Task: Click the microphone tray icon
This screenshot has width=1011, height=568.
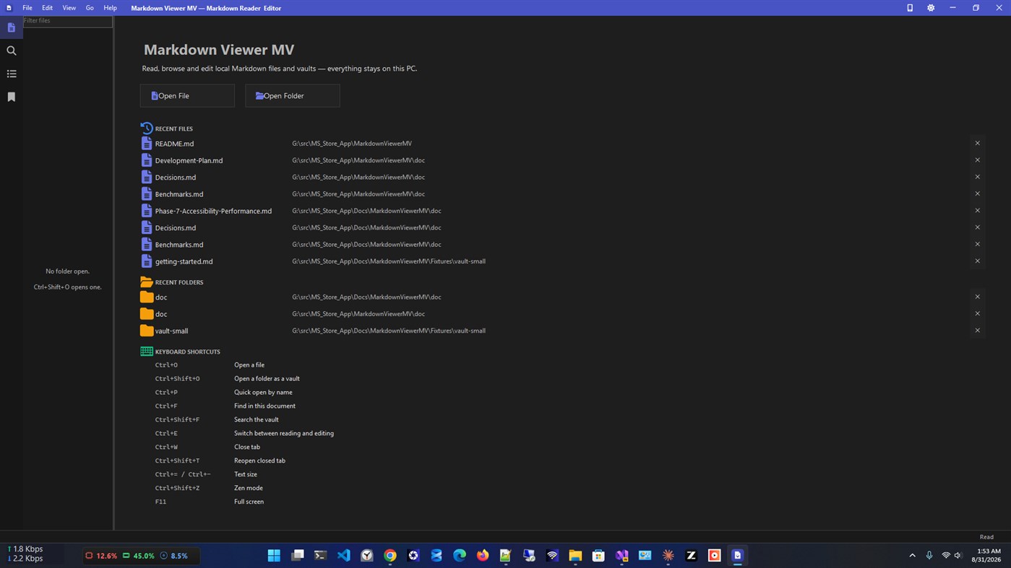Action: pos(929,555)
